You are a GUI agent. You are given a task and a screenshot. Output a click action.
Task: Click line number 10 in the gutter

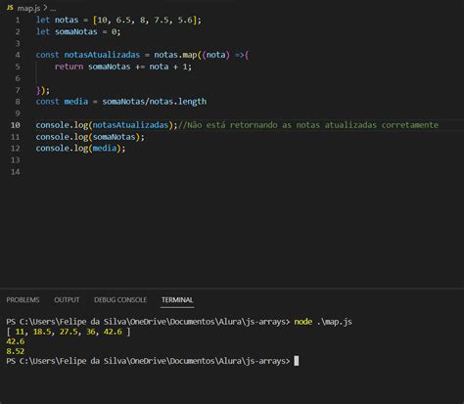tap(16, 125)
